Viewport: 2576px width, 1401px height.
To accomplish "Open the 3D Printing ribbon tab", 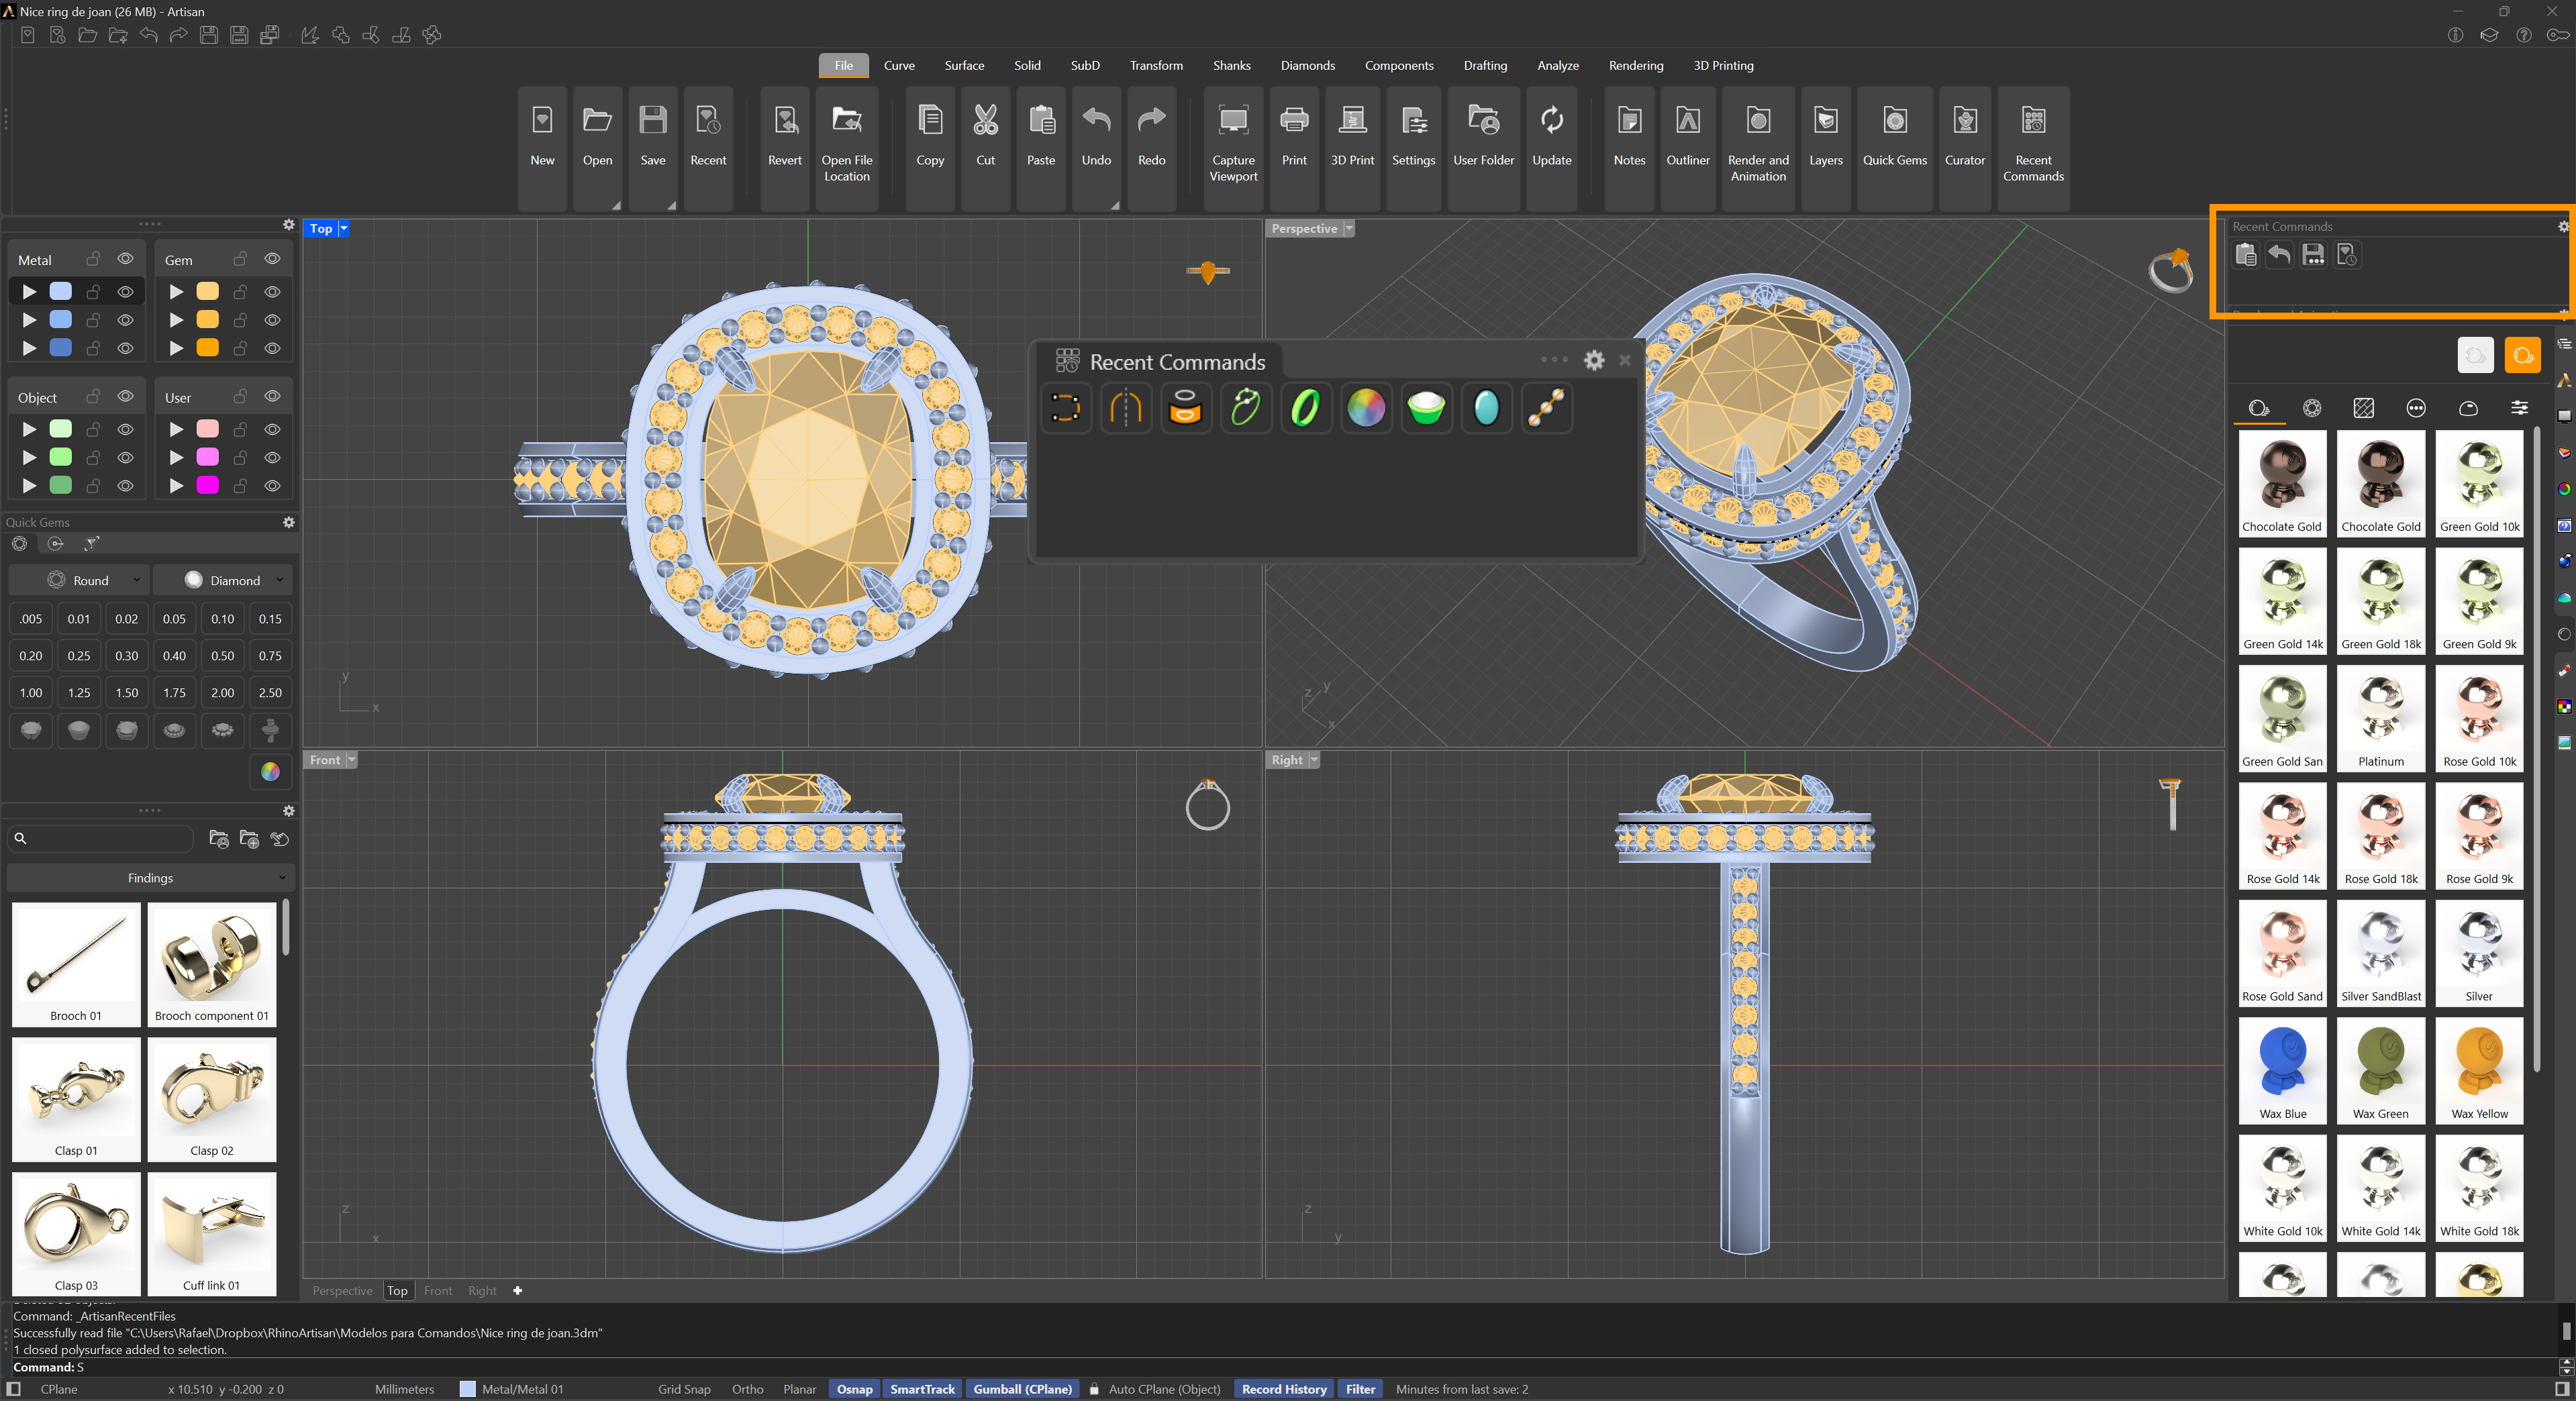I will point(1723,66).
